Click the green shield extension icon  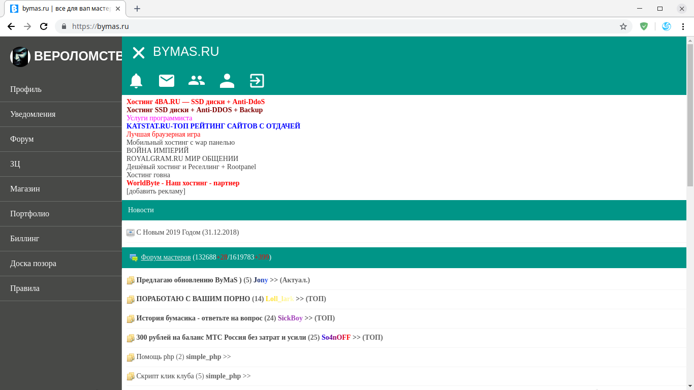point(644,26)
